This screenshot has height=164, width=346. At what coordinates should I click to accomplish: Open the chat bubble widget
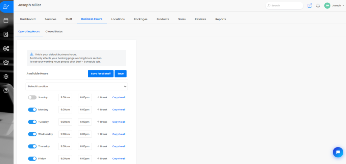pyautogui.click(x=338, y=152)
